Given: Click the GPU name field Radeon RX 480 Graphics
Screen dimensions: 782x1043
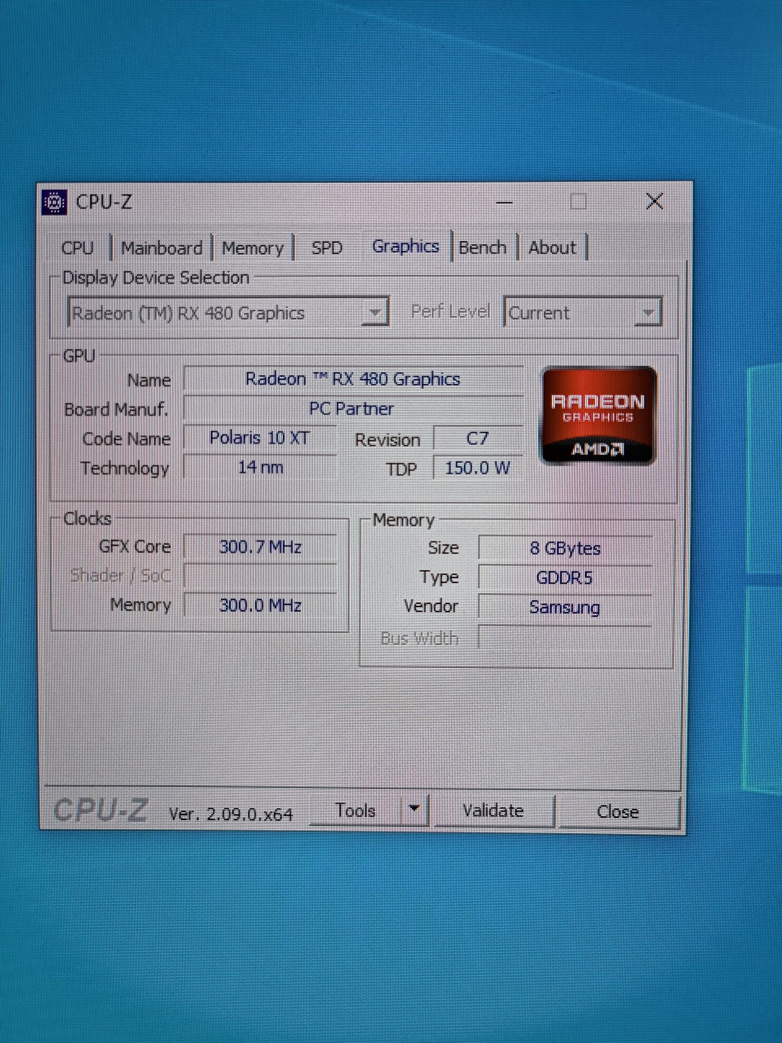Looking at the screenshot, I should pos(353,379).
